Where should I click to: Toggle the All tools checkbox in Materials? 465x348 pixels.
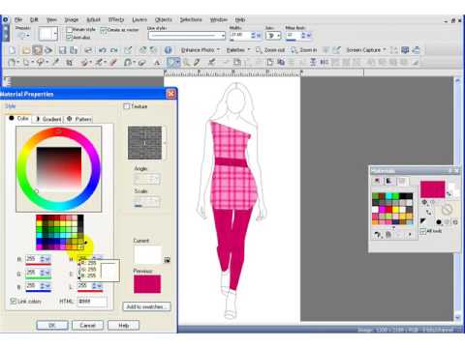[423, 231]
